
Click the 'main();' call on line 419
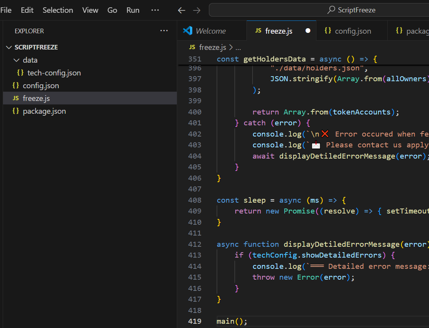tap(232, 321)
